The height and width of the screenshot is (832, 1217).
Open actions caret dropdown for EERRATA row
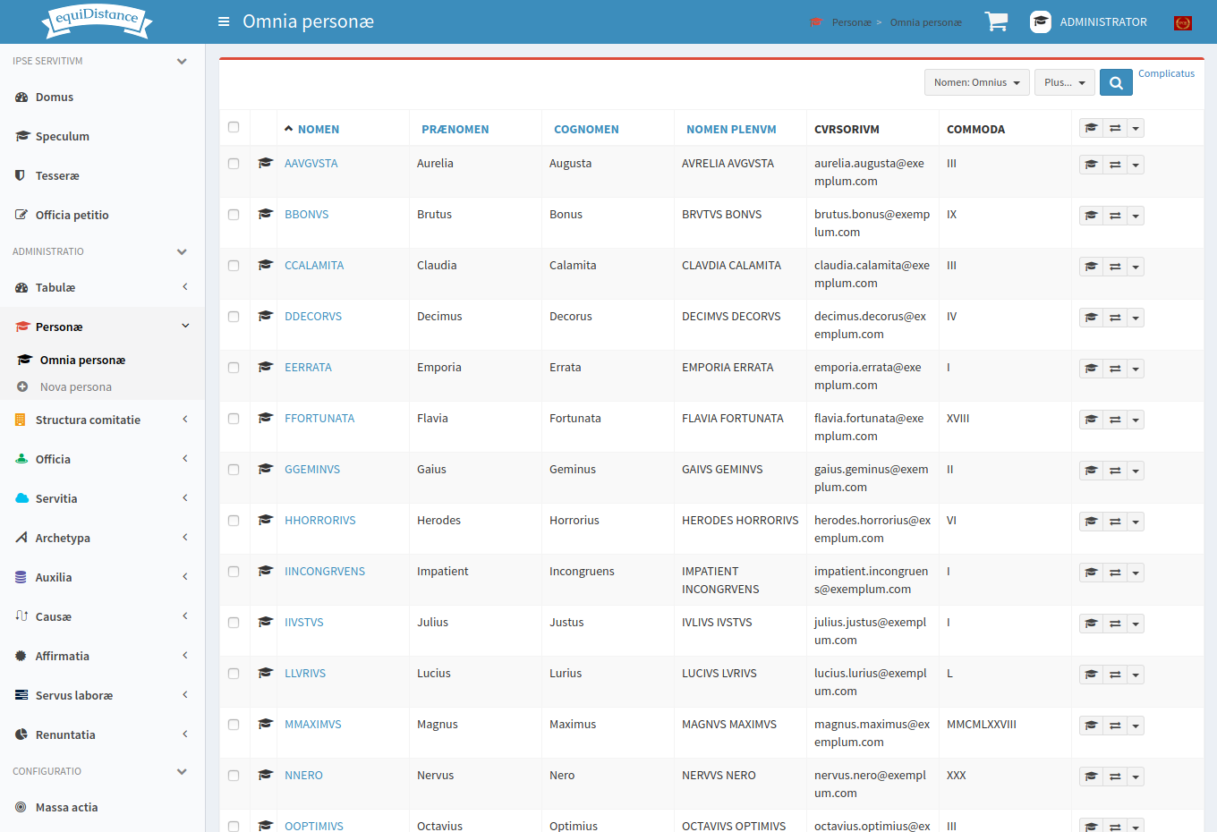[1136, 369]
